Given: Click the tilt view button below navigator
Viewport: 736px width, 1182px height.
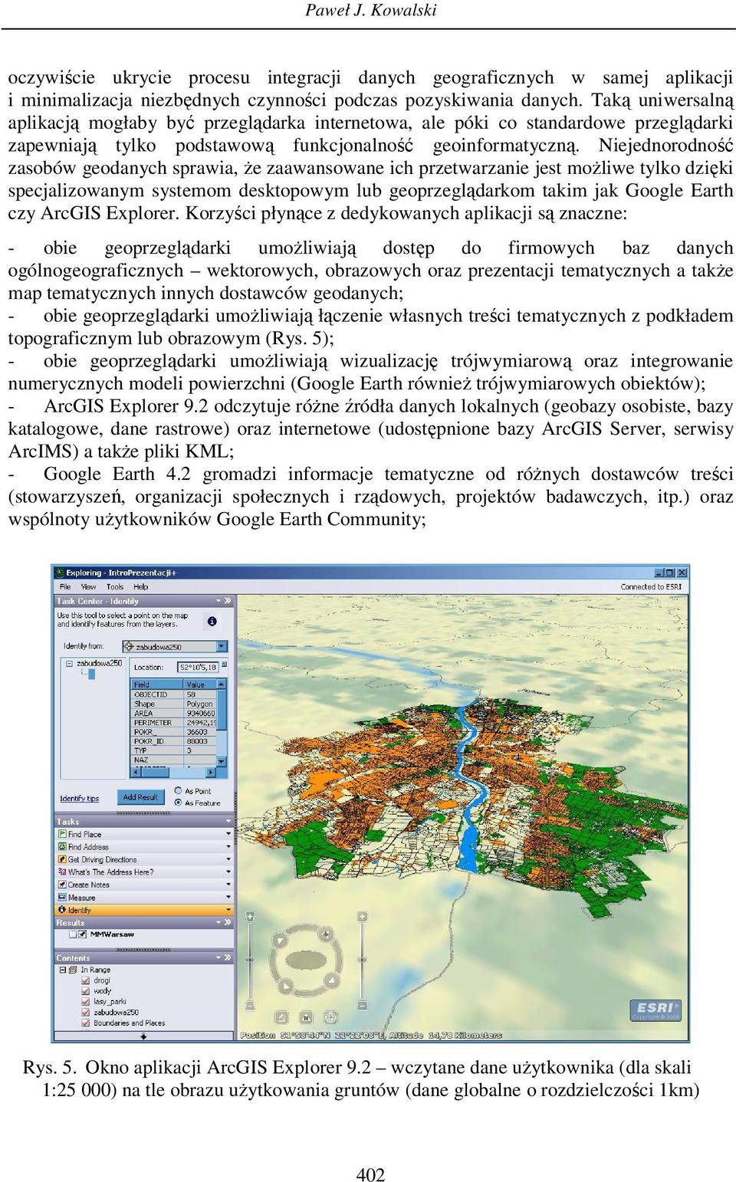Looking at the screenshot, I should [281, 1018].
